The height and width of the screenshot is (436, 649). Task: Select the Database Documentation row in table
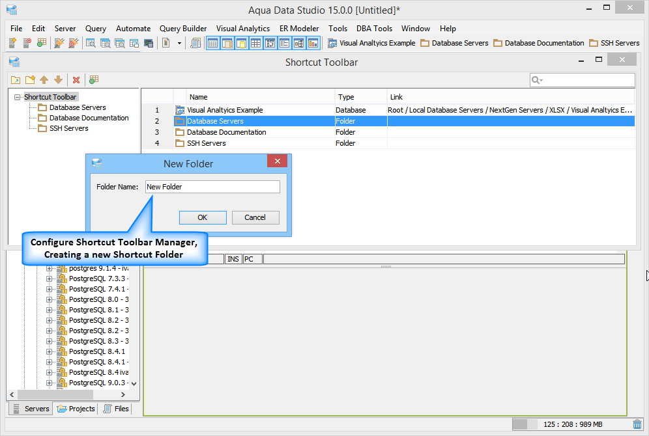(388, 132)
